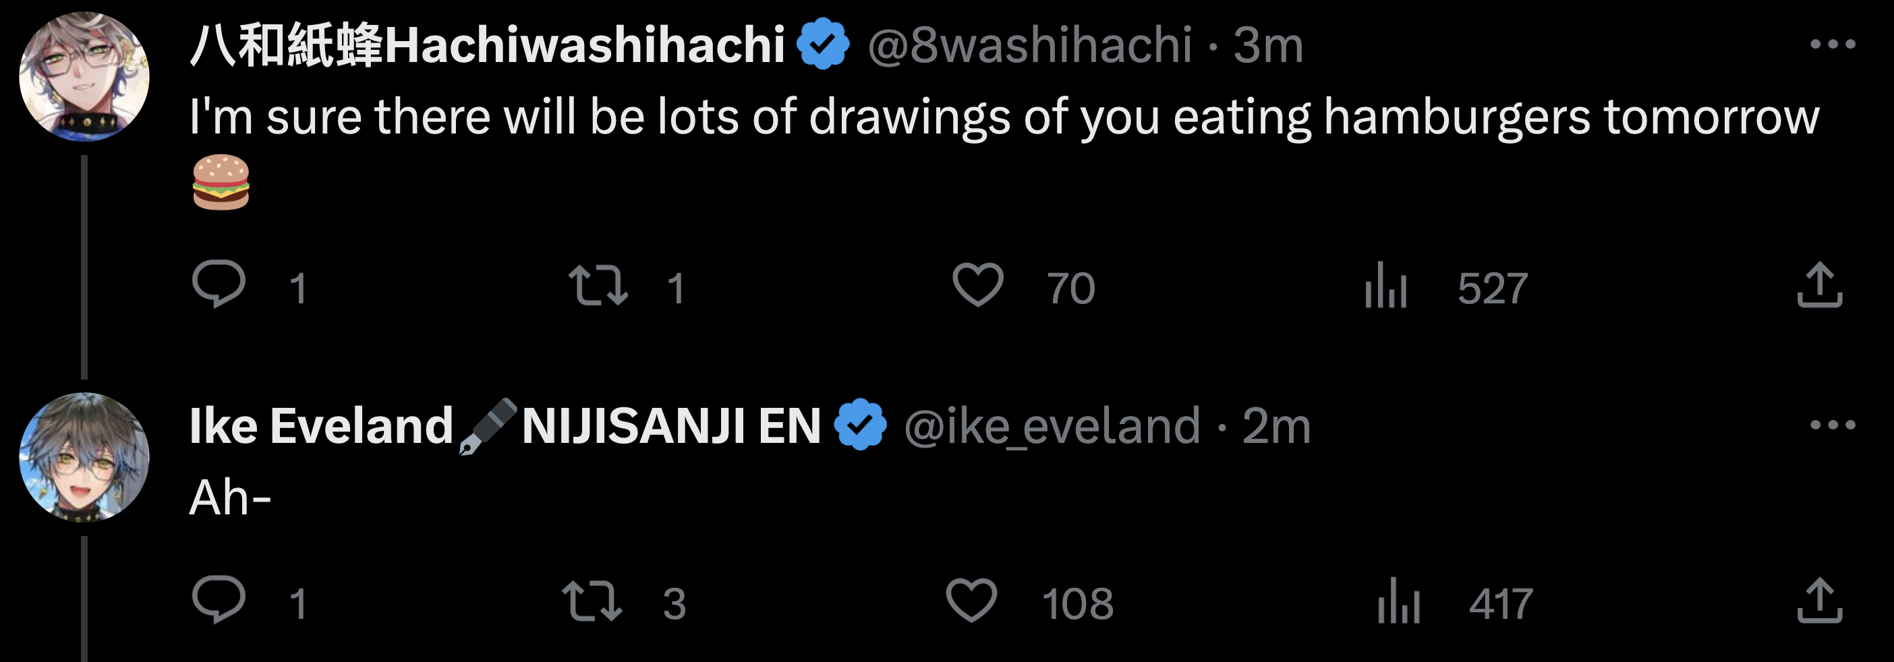
Task: View analytics showing 417 views
Action: coord(1398,601)
